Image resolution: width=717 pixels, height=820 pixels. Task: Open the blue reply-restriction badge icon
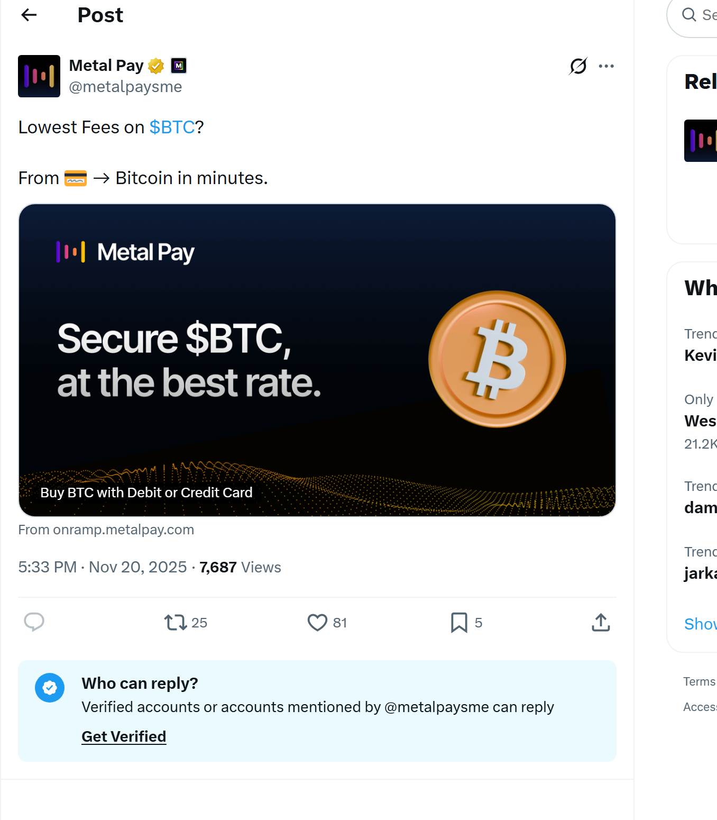[50, 688]
